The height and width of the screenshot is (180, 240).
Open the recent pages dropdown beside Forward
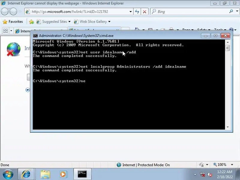[x=20, y=12]
